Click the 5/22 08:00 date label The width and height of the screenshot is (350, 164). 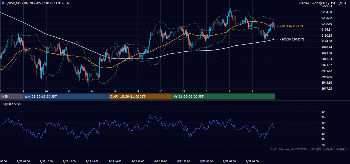tap(23, 162)
